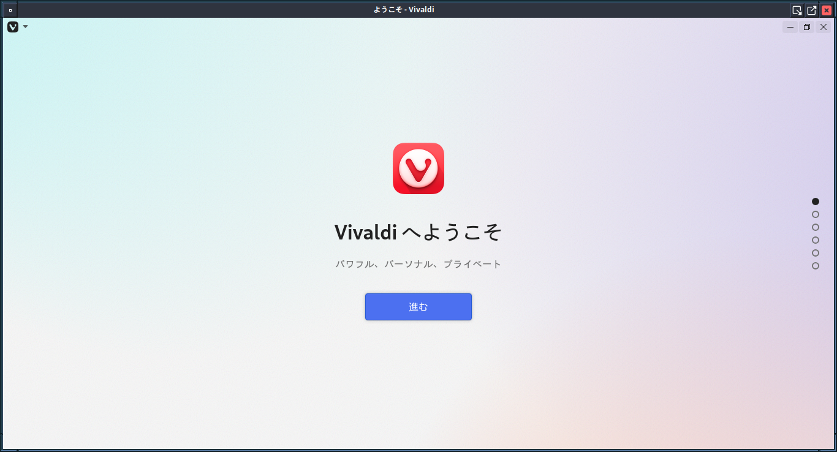Image resolution: width=837 pixels, height=452 pixels.
Task: Jump to the last page indicator dot
Action: pyautogui.click(x=816, y=266)
